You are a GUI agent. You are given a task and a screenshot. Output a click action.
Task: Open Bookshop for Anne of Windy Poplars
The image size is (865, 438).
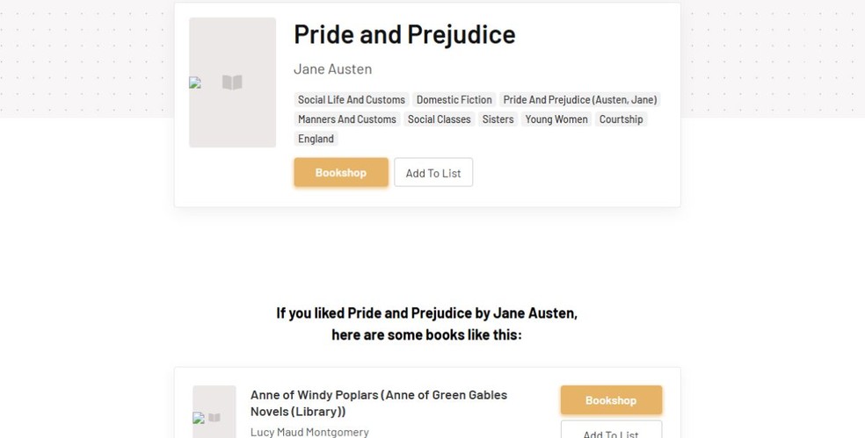pos(611,400)
